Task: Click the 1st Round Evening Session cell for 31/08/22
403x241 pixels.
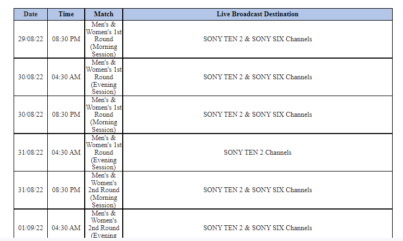Action: [104, 153]
